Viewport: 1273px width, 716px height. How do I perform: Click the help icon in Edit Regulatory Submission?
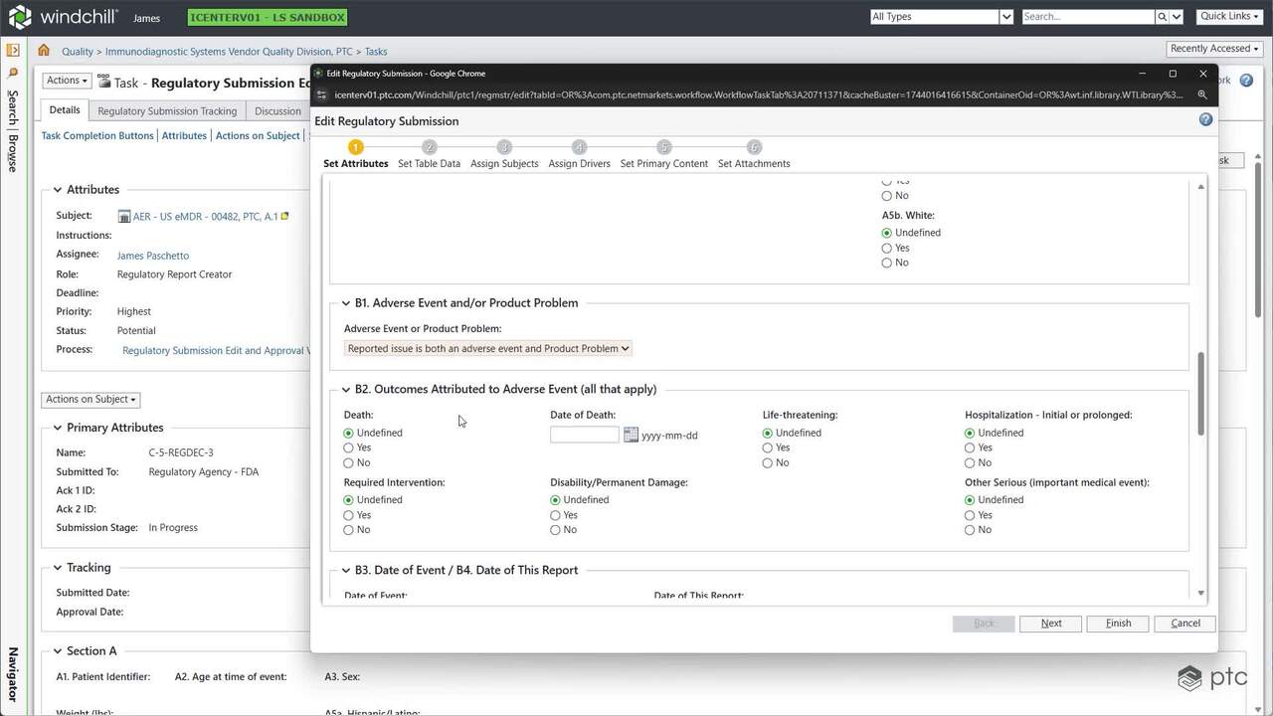tap(1205, 120)
